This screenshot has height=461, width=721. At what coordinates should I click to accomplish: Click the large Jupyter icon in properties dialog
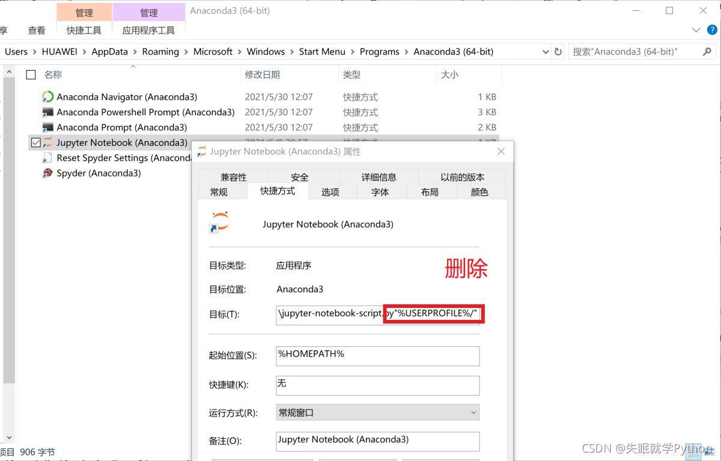tap(220, 221)
